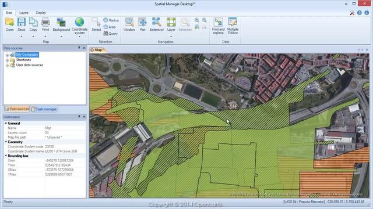The height and width of the screenshot is (209, 373).
Task: Open the Layer zoom dropdown arrow
Action: pos(171,37)
